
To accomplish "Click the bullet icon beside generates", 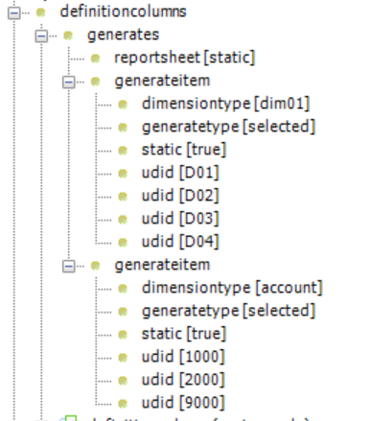I will coord(68,35).
